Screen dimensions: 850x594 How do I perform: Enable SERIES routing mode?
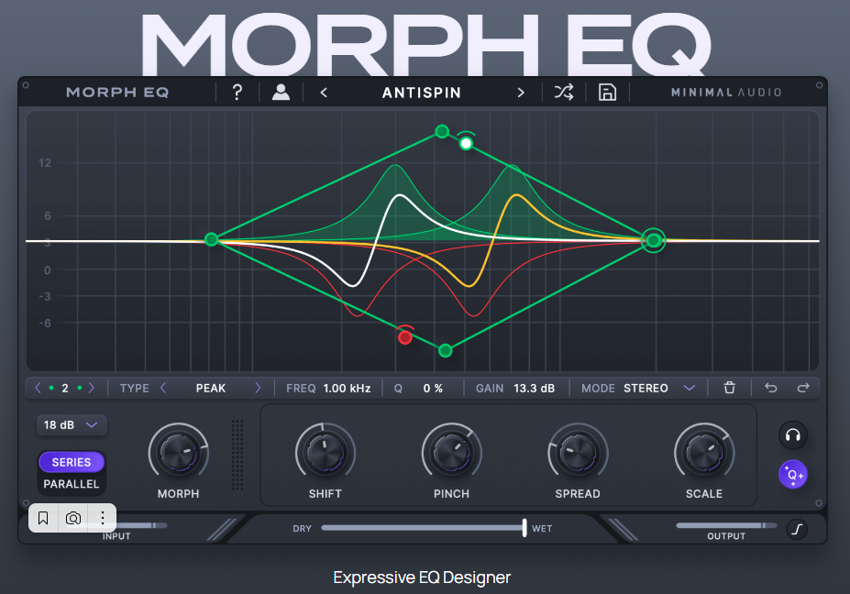tap(71, 462)
